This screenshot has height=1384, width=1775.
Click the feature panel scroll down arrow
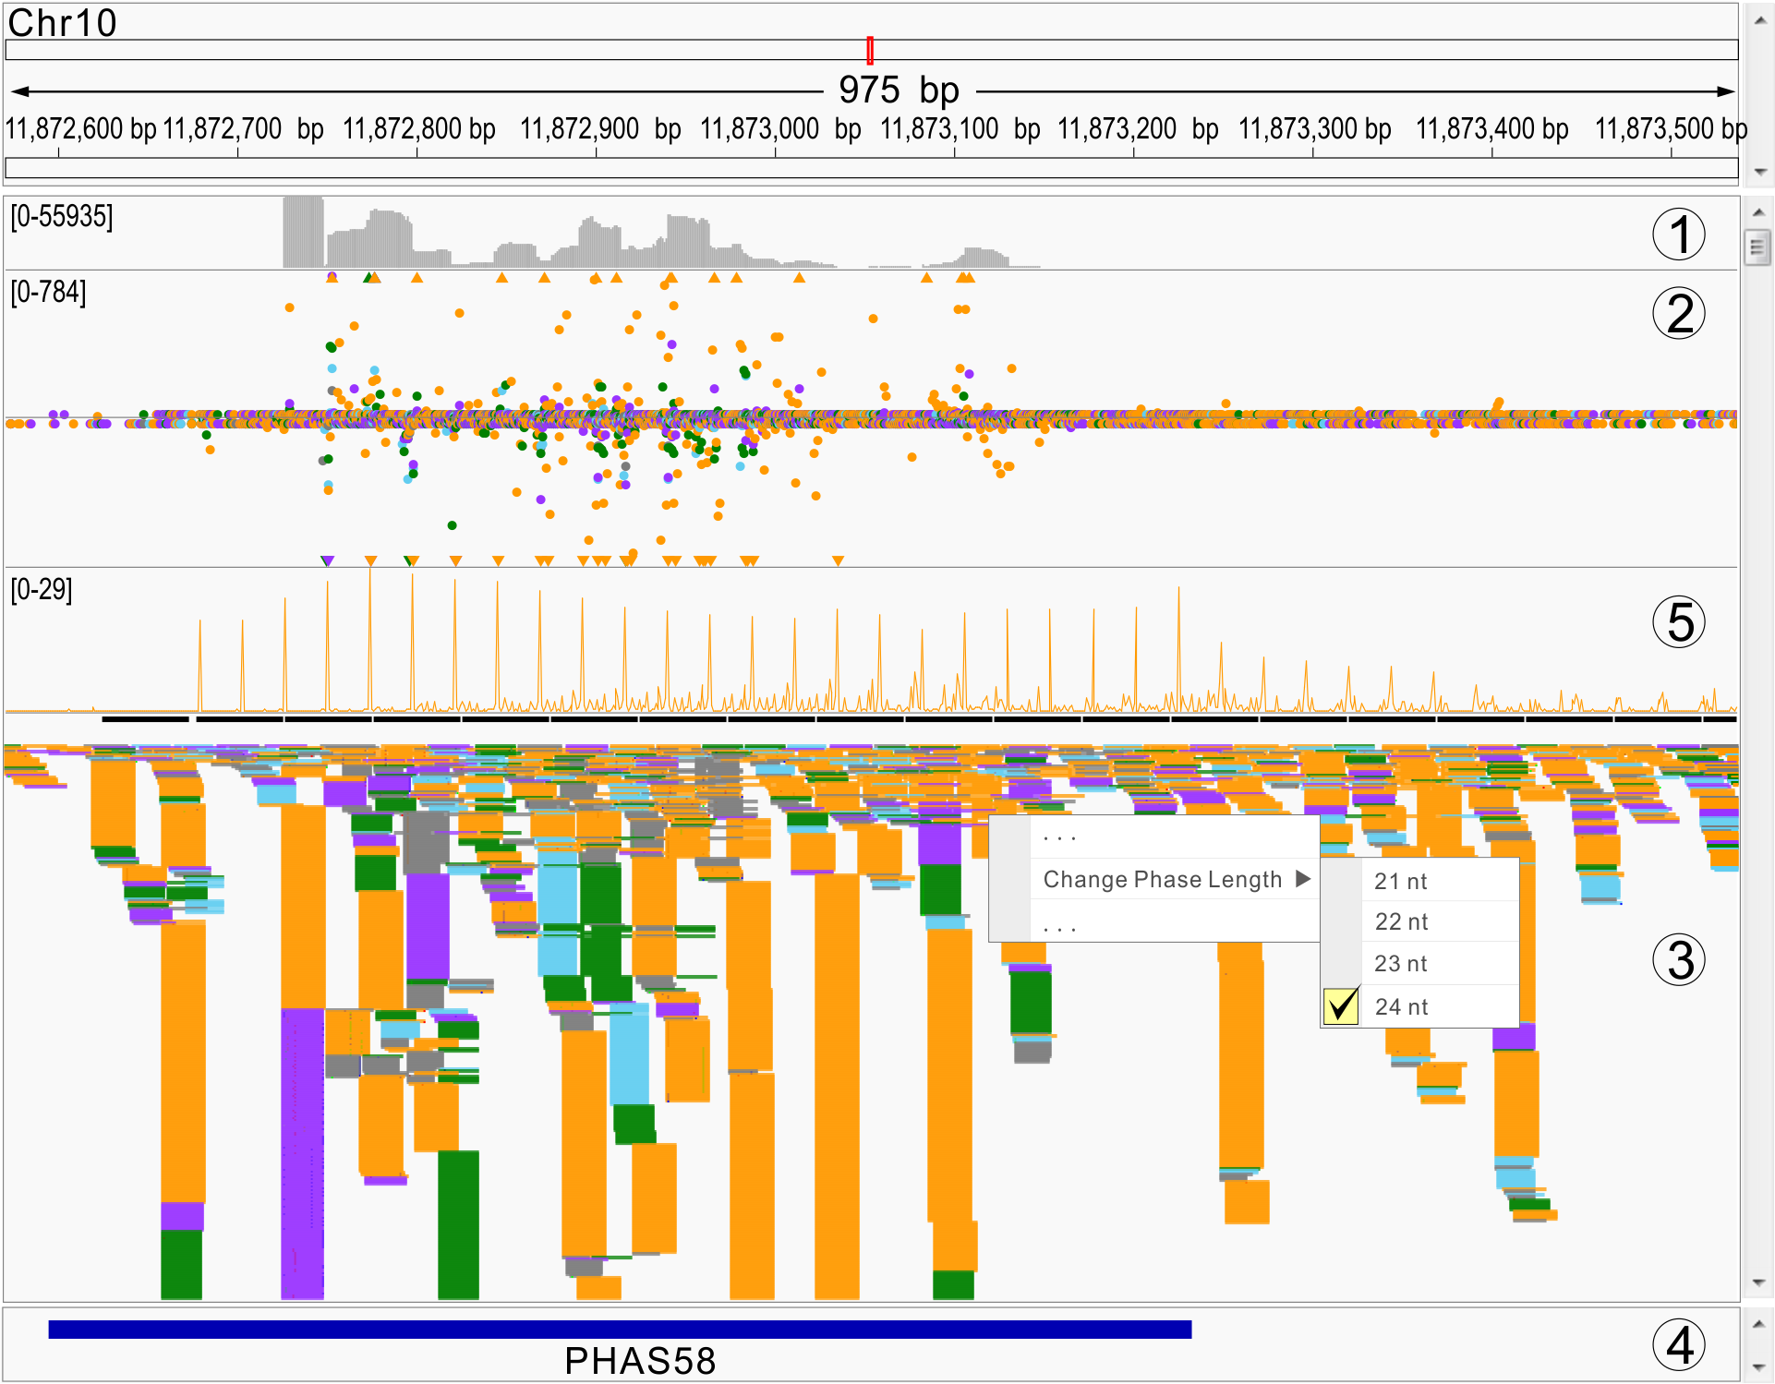coord(1757,1367)
